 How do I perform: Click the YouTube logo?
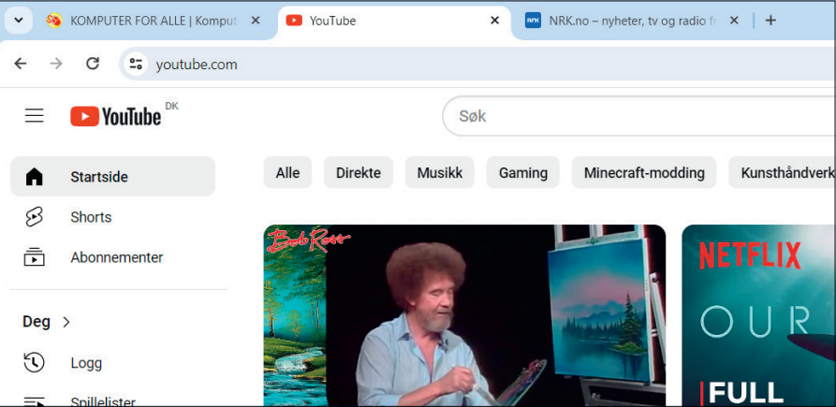click(116, 116)
